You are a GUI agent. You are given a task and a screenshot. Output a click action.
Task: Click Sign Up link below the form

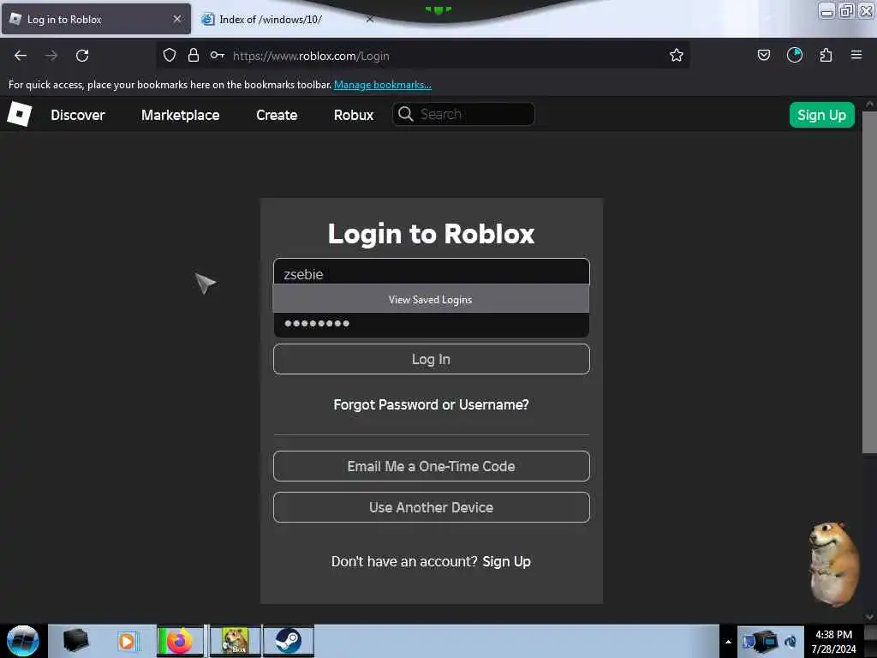click(x=506, y=561)
